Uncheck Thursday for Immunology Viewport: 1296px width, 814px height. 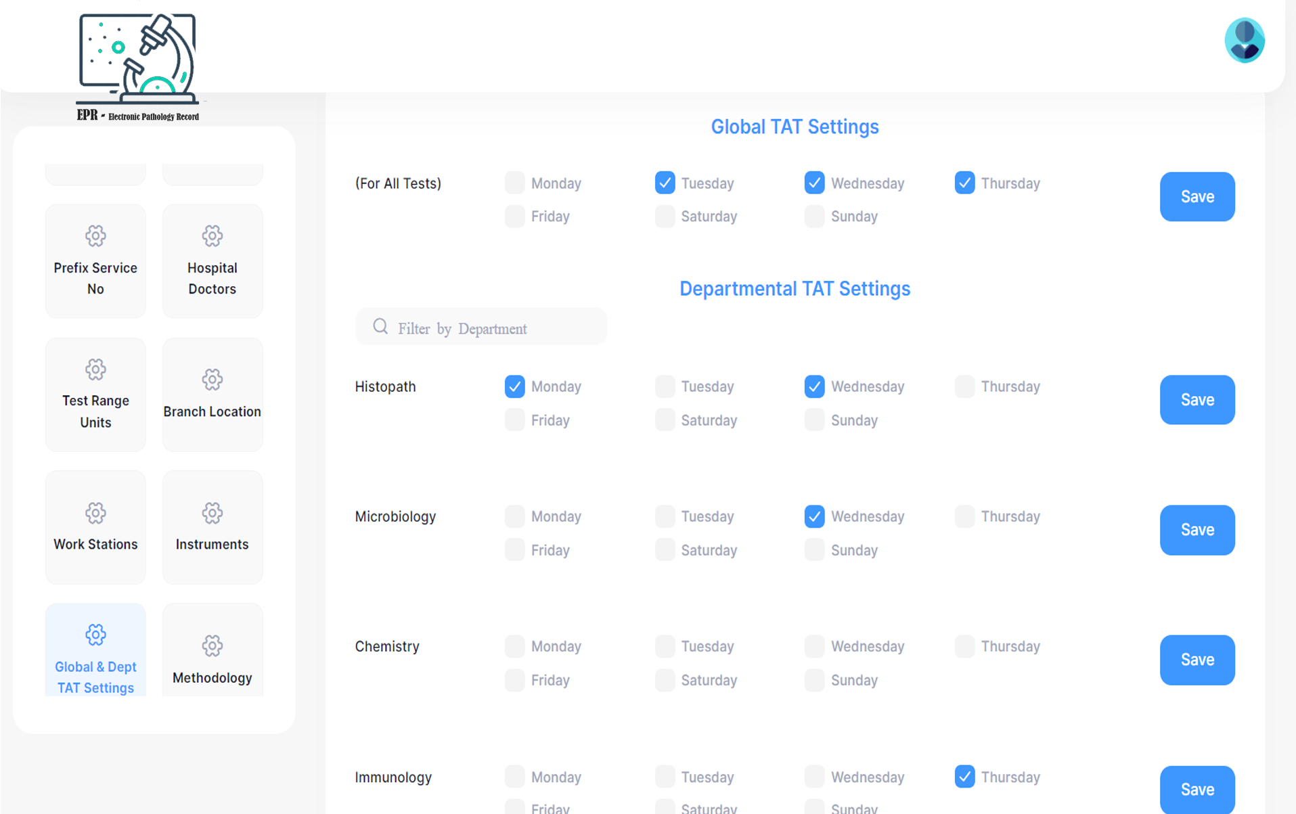point(965,777)
